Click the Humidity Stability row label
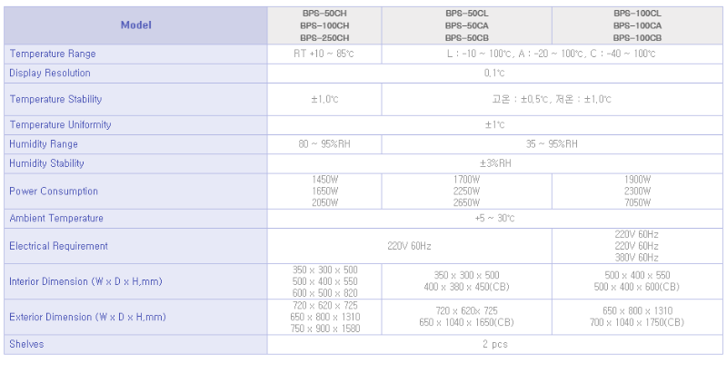The image size is (727, 383). [46, 163]
